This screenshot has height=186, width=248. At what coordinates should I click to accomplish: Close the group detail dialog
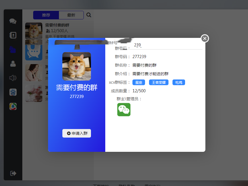point(205,38)
